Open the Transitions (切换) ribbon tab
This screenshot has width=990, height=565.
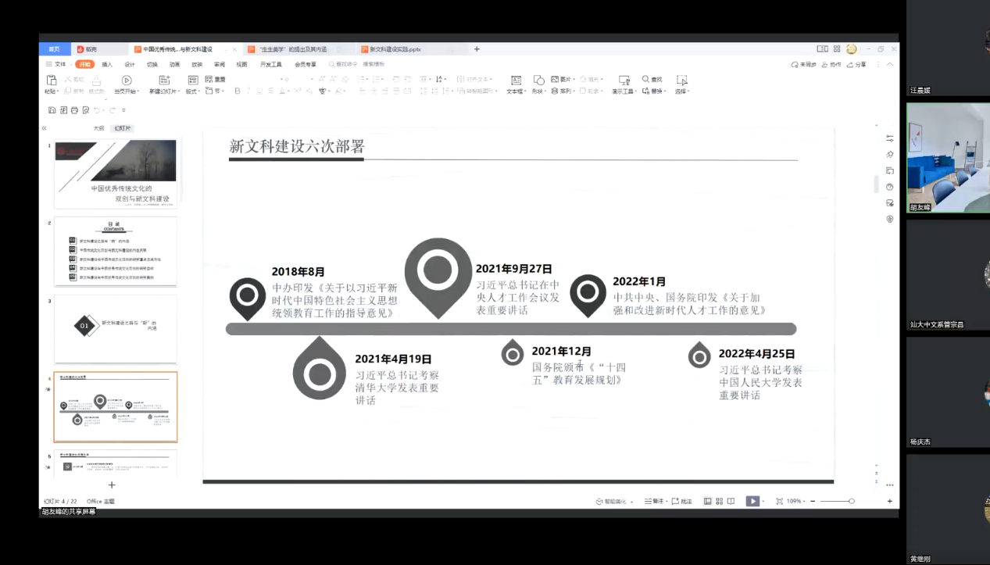pyautogui.click(x=152, y=64)
